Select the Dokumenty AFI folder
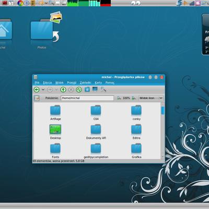The width and height of the screenshot is (209, 209). [x=96, y=132]
